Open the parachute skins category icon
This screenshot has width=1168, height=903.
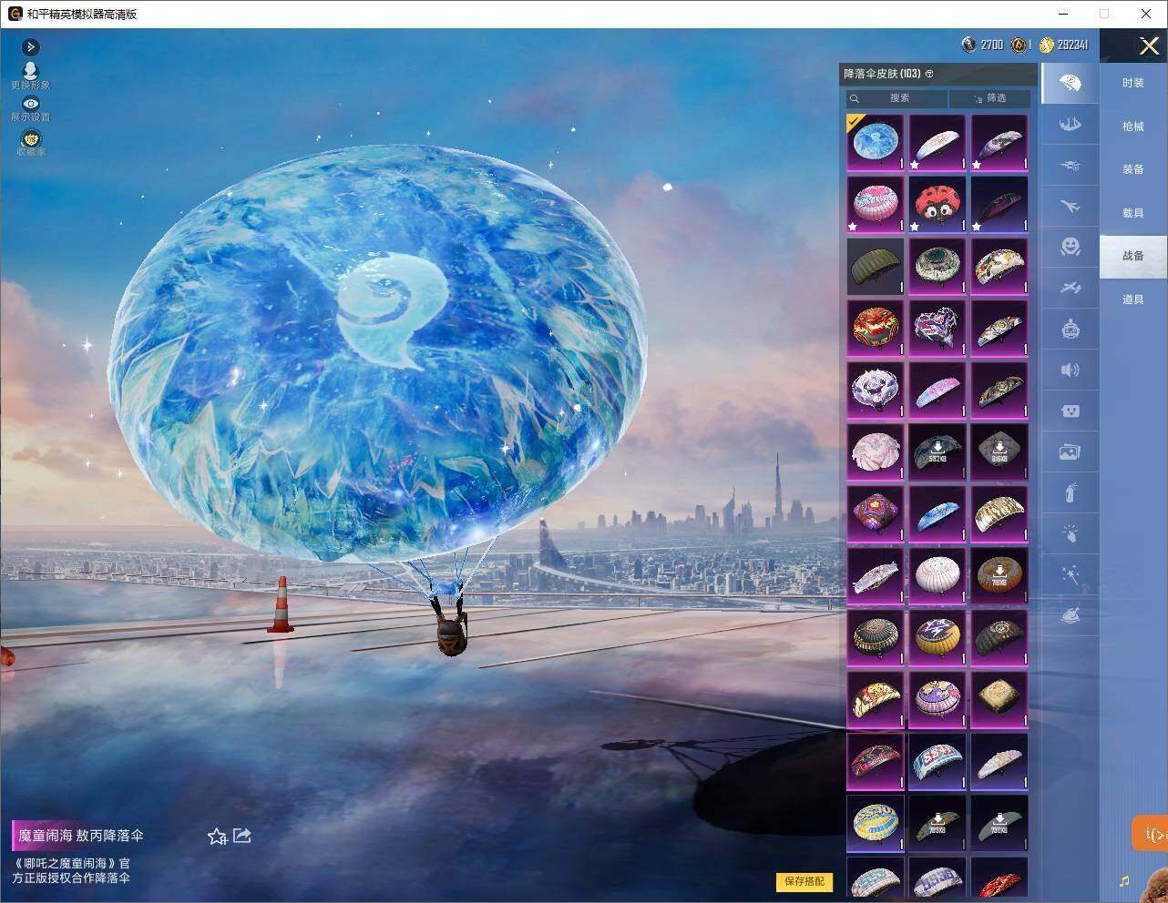point(1070,84)
